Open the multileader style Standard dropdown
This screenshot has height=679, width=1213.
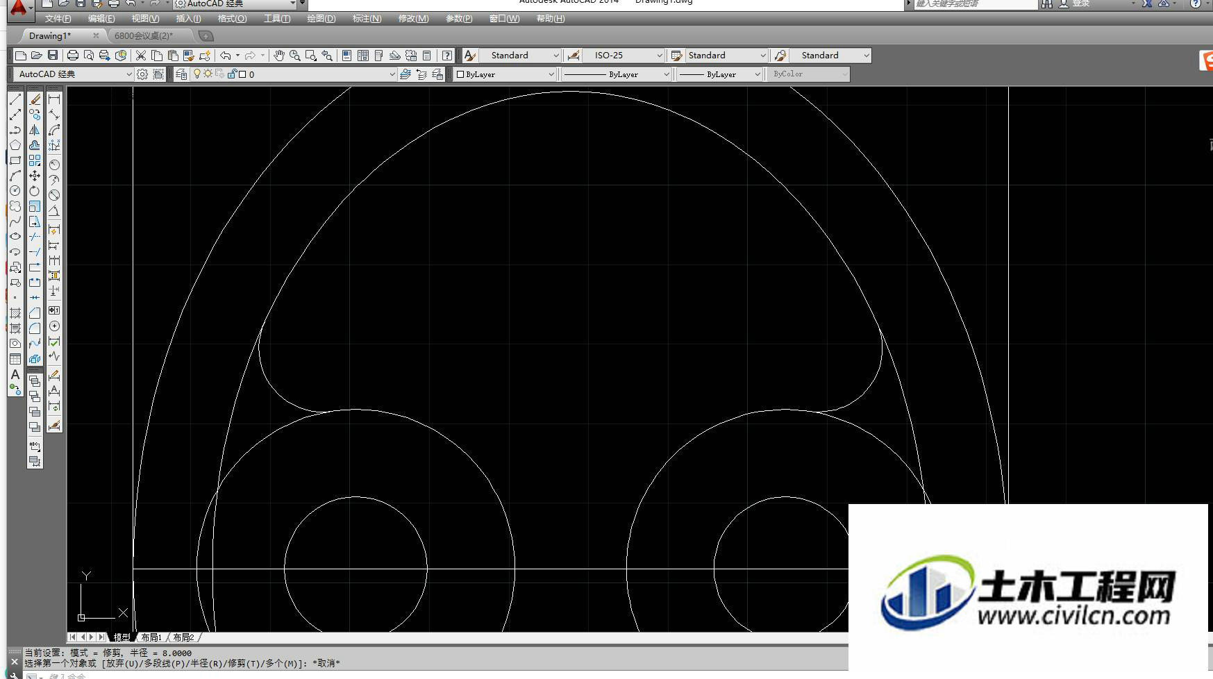pos(830,56)
